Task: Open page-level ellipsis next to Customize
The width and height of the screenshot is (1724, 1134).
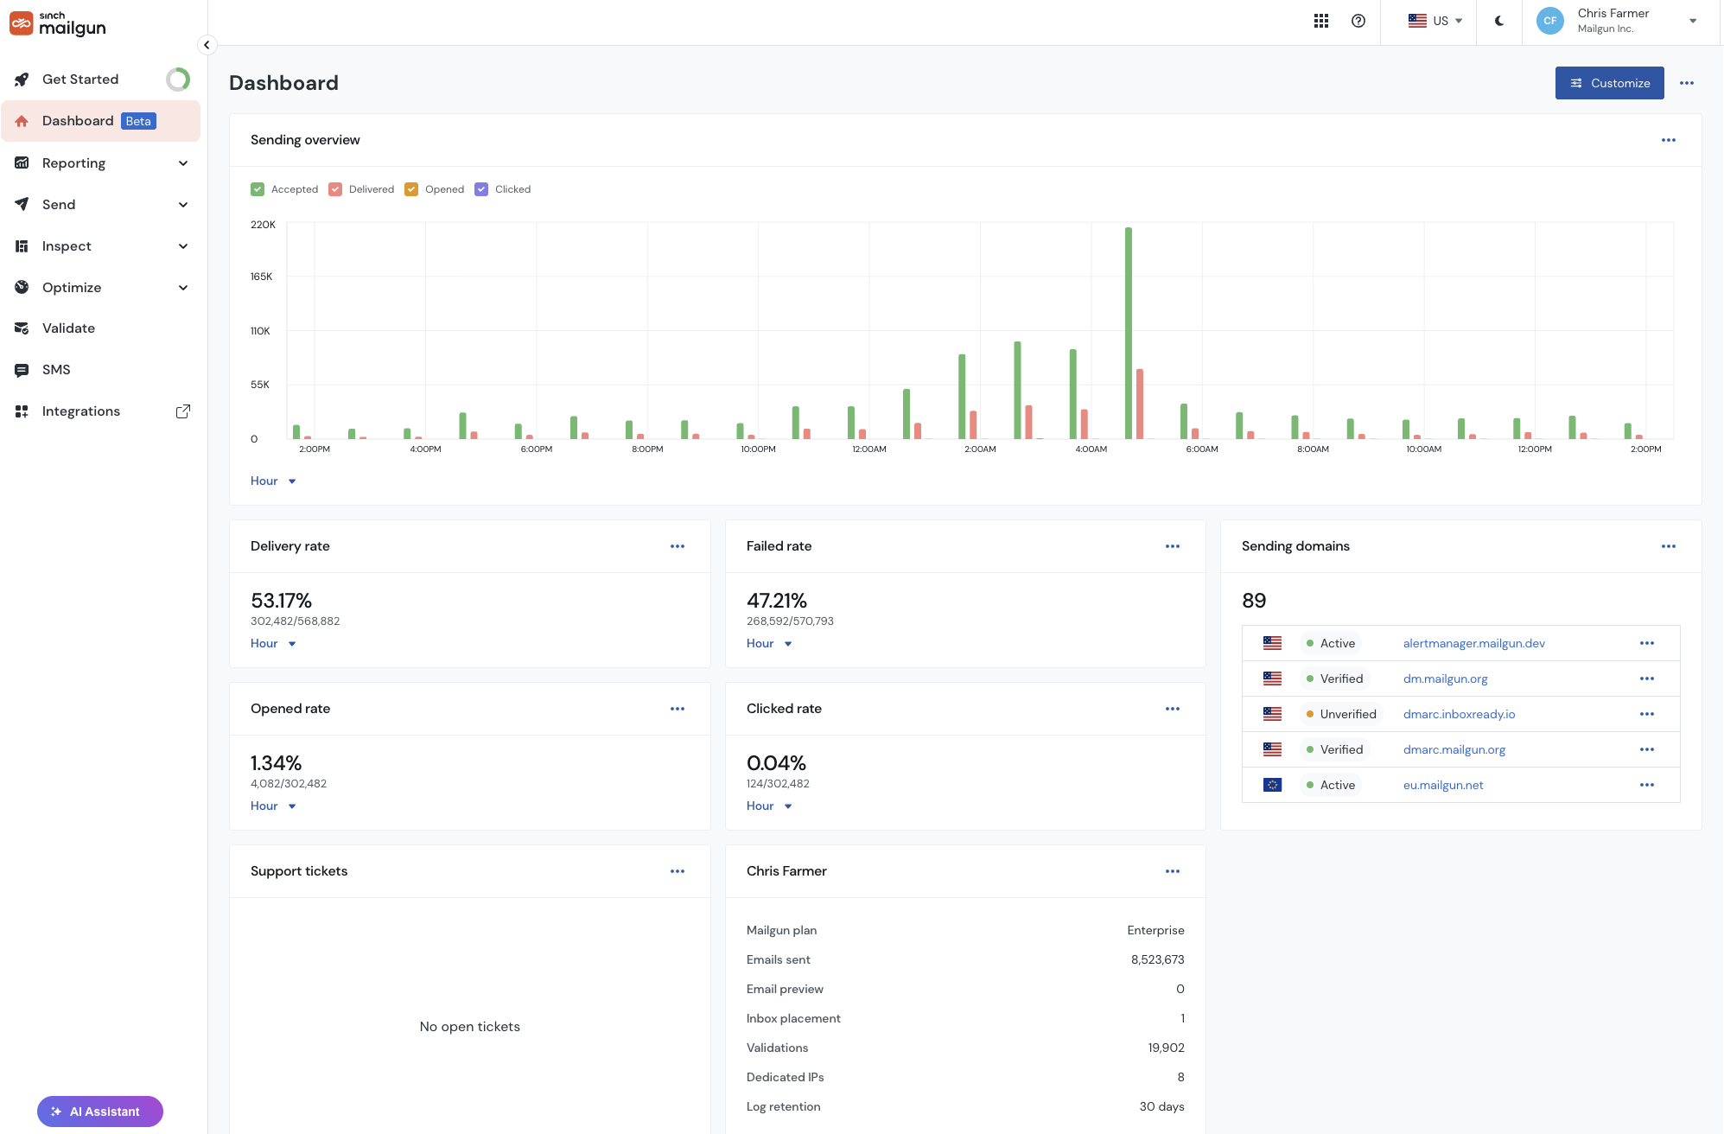Action: [1686, 83]
